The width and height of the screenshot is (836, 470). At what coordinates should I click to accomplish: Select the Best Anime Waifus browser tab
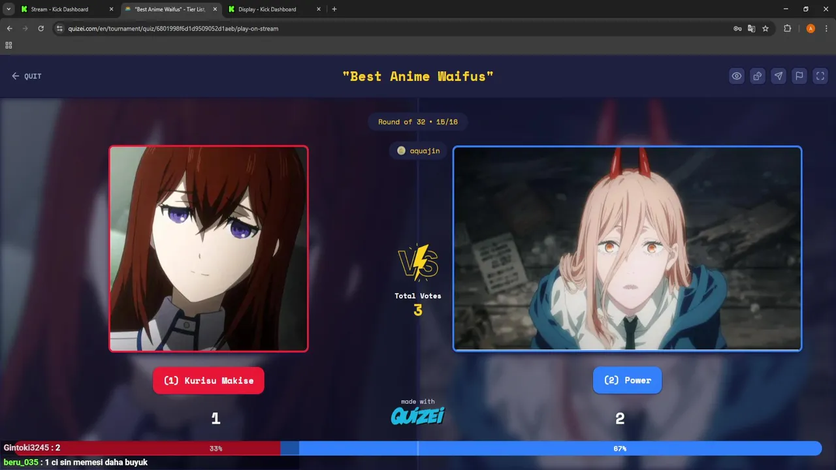click(170, 9)
